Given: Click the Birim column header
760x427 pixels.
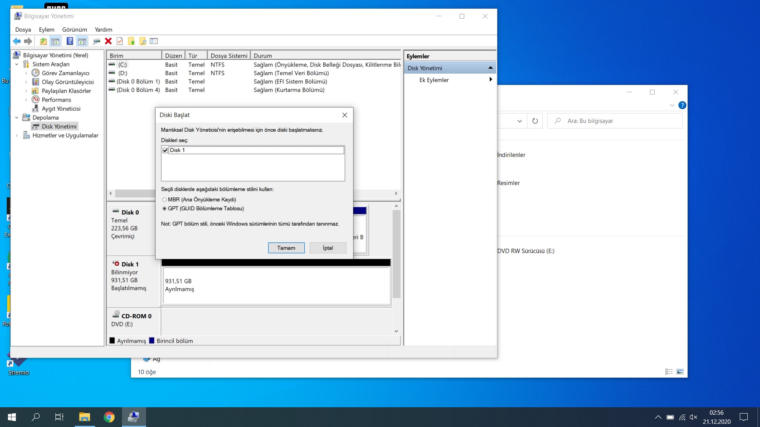Looking at the screenshot, I should 134,56.
